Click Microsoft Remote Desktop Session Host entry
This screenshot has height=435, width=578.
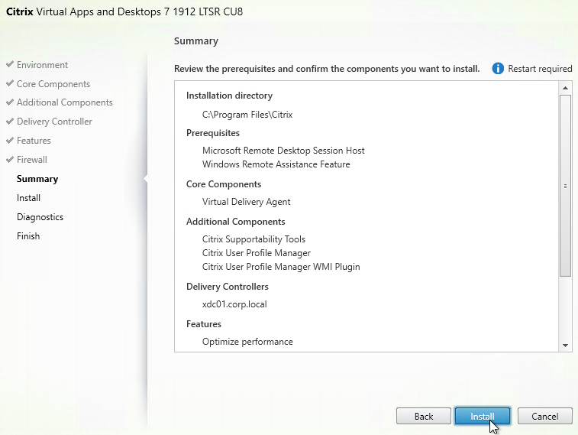coord(283,151)
